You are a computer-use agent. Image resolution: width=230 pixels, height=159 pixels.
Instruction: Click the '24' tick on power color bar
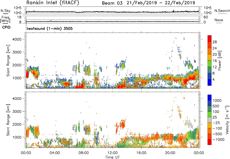(214, 48)
